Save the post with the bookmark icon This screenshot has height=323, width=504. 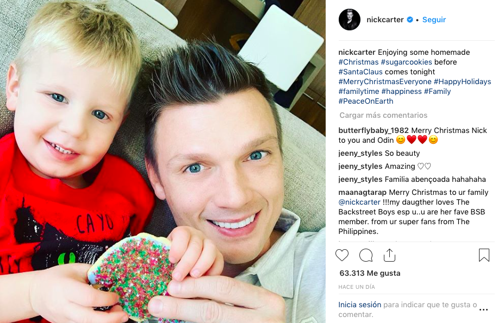(x=484, y=255)
